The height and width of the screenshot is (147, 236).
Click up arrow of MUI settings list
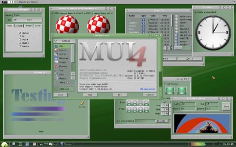[73, 74]
